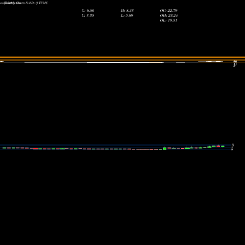245x245 pixels.
Task: Click the largest green candlestick on the chart
Action: point(165,148)
